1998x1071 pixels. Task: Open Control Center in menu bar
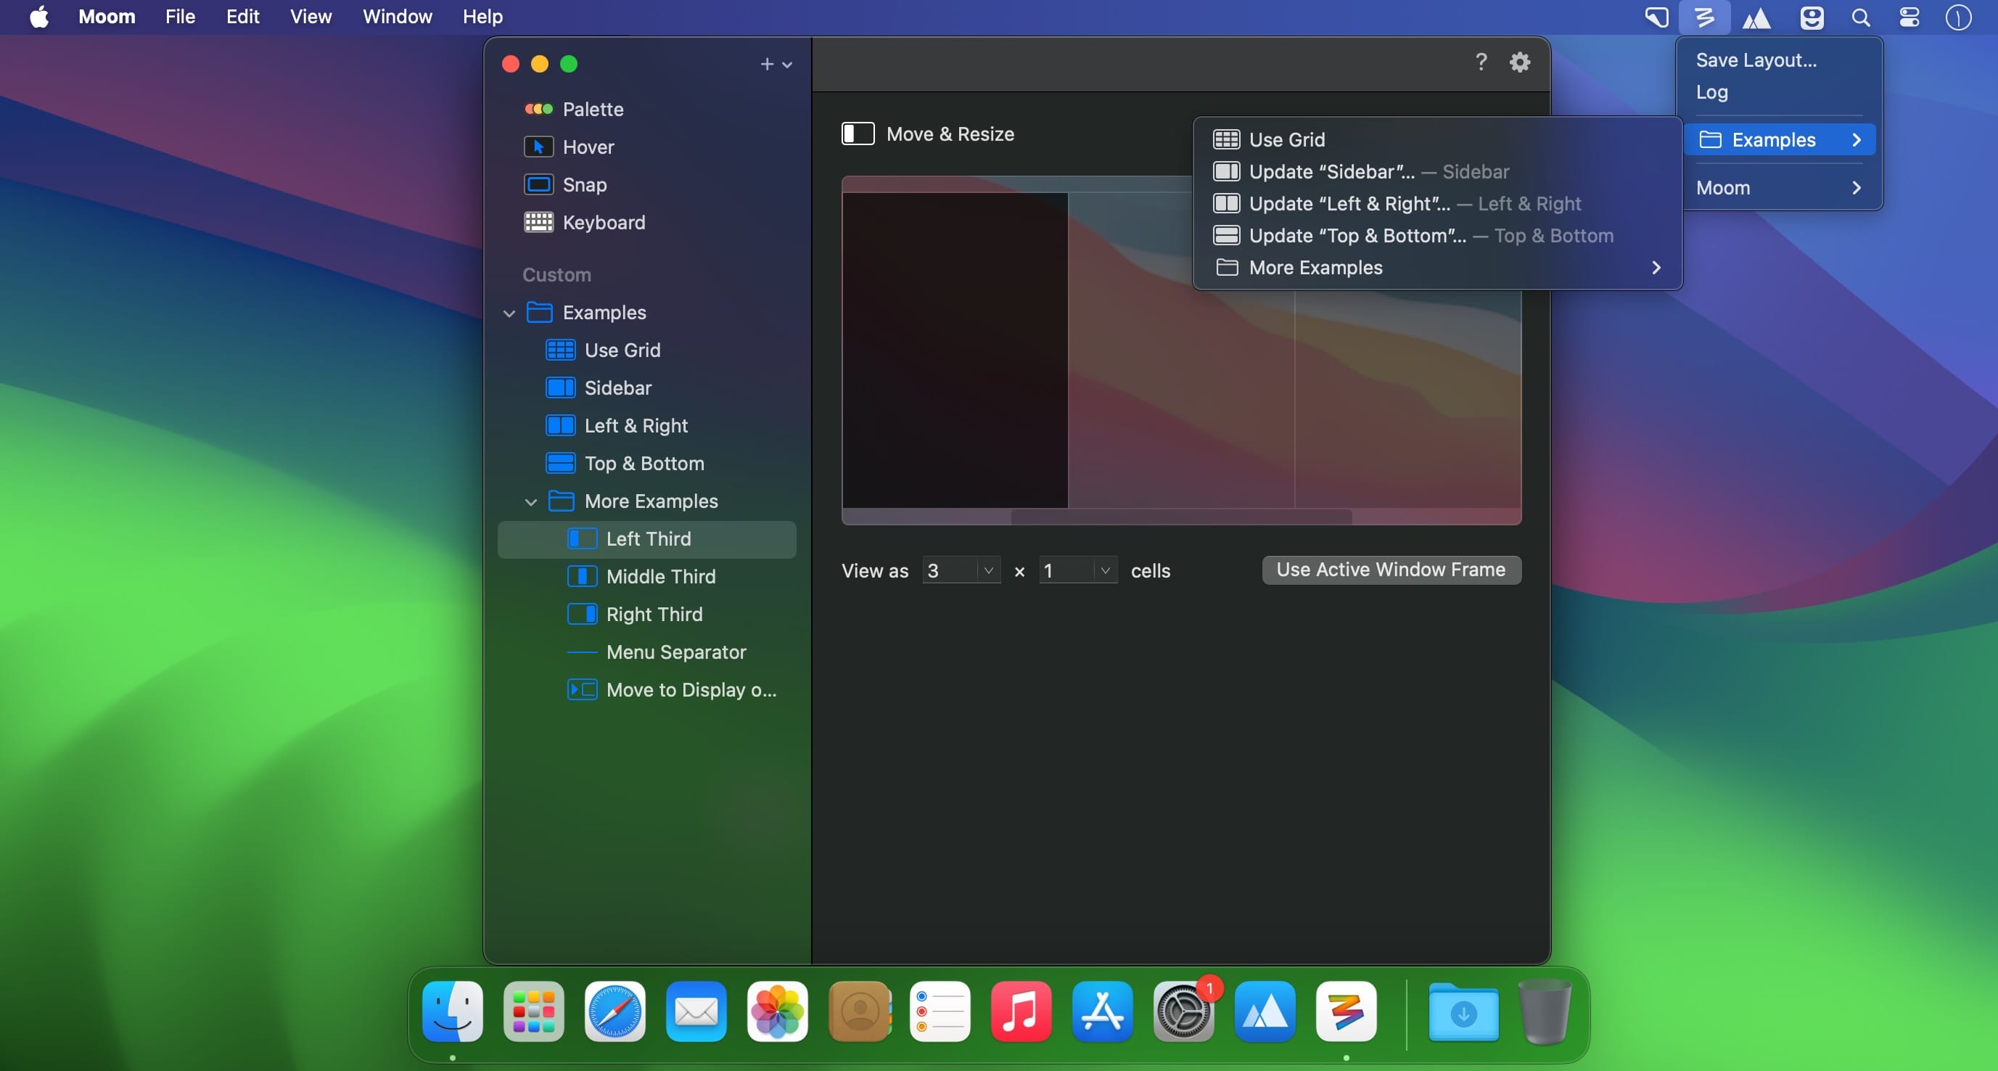(1909, 17)
